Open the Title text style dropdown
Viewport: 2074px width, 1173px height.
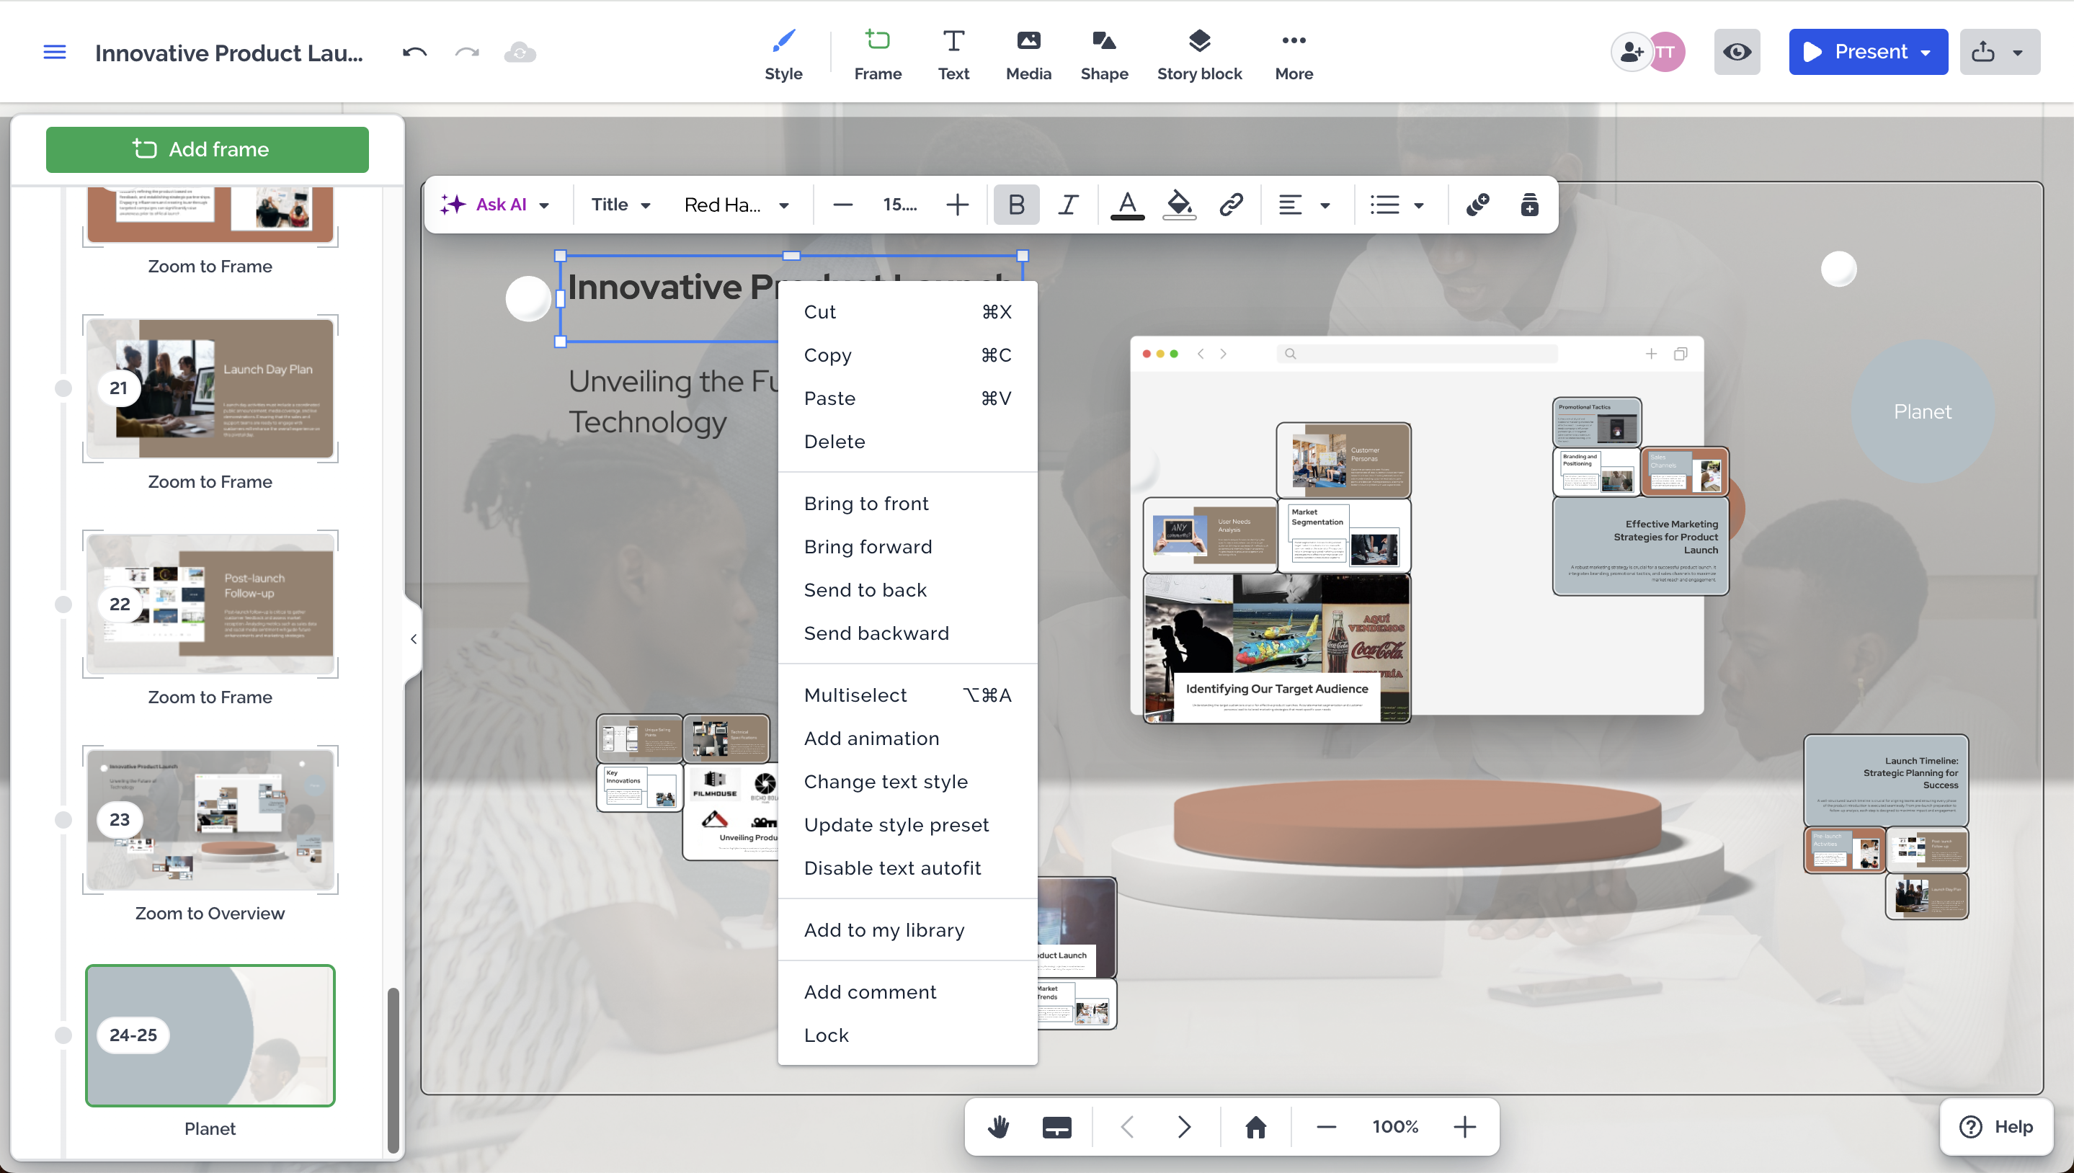click(620, 205)
